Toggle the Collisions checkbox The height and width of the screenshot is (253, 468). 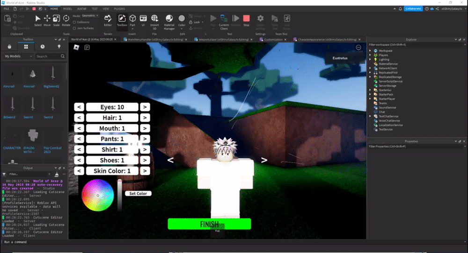point(74,22)
